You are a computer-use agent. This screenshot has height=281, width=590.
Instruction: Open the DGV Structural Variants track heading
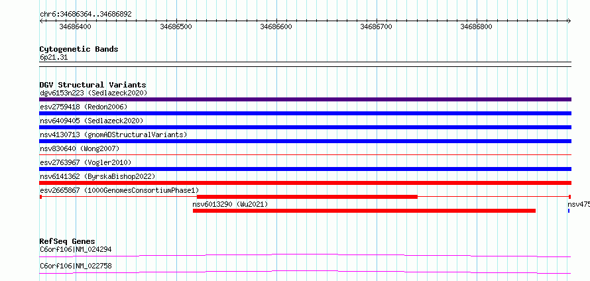tap(93, 85)
